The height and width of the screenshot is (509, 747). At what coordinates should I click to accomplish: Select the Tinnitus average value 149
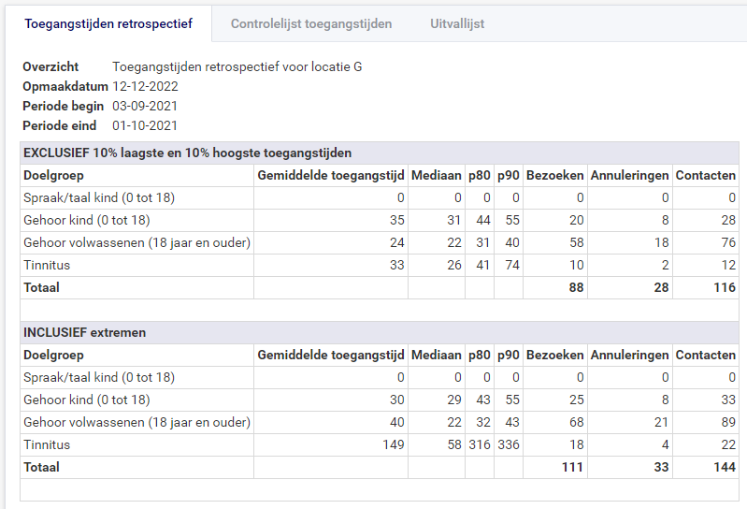tap(393, 444)
